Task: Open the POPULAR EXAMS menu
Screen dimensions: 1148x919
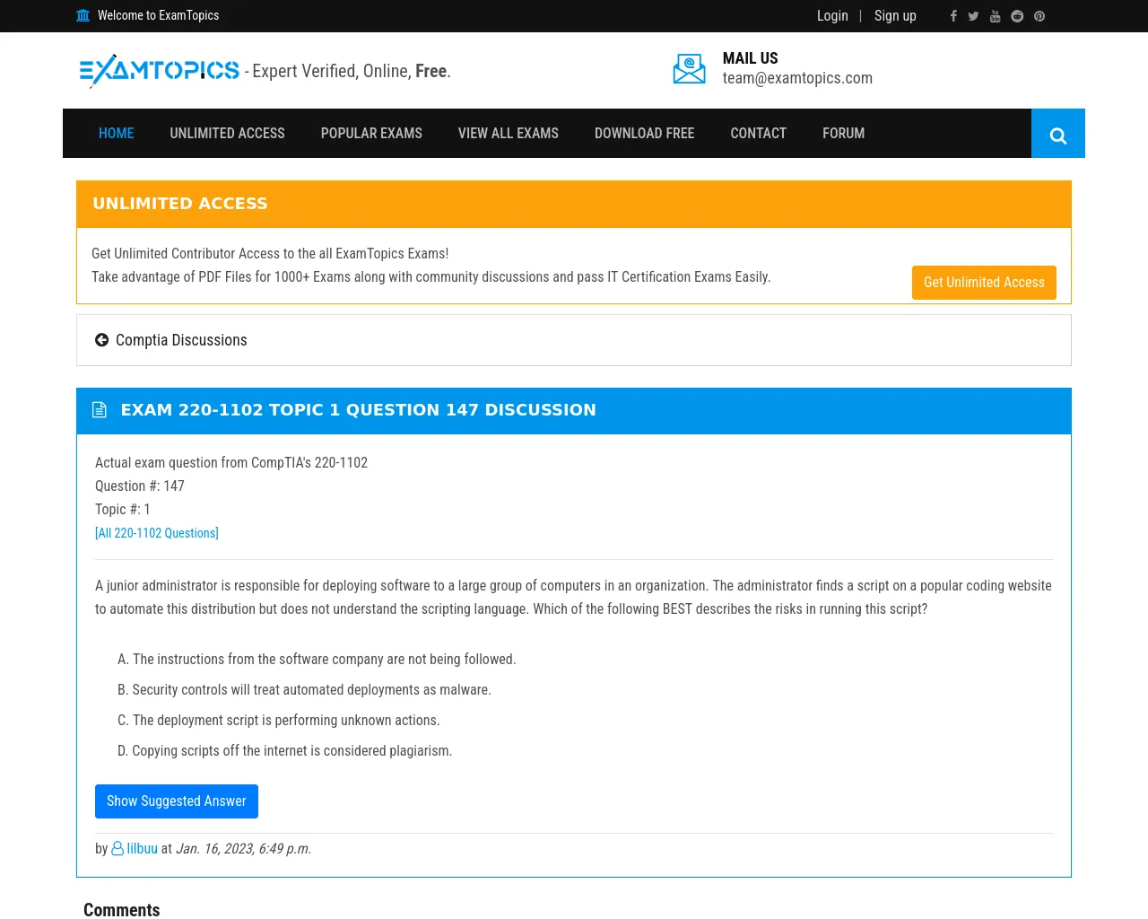Action: tap(371, 134)
